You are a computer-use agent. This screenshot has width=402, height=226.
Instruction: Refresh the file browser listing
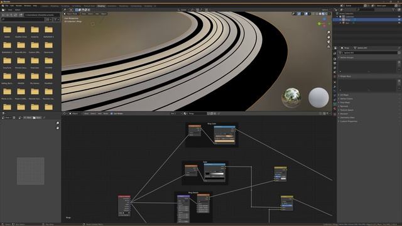16,15
